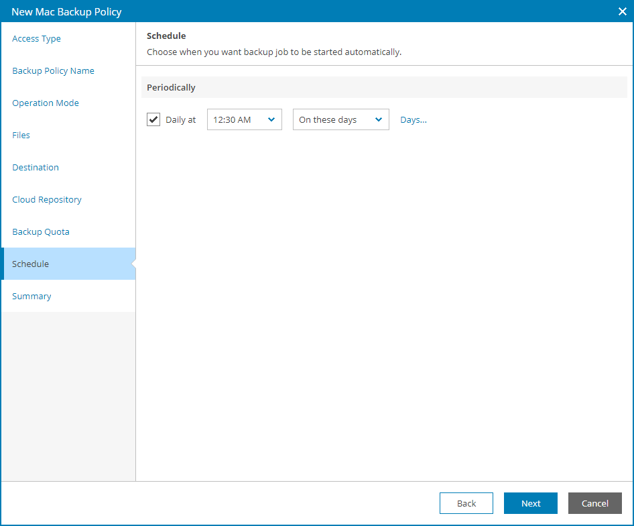Viewport: 634px width, 526px height.
Task: Cancel the New Mac Backup Policy wizard
Action: 594,503
